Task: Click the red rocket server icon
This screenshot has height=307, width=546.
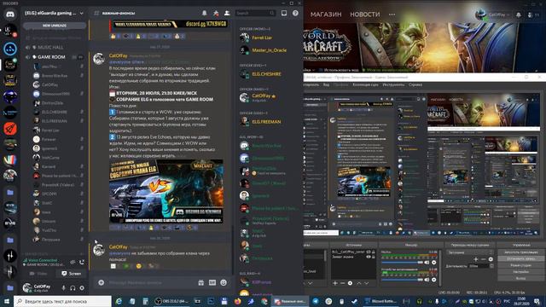Action: [x=10, y=129]
